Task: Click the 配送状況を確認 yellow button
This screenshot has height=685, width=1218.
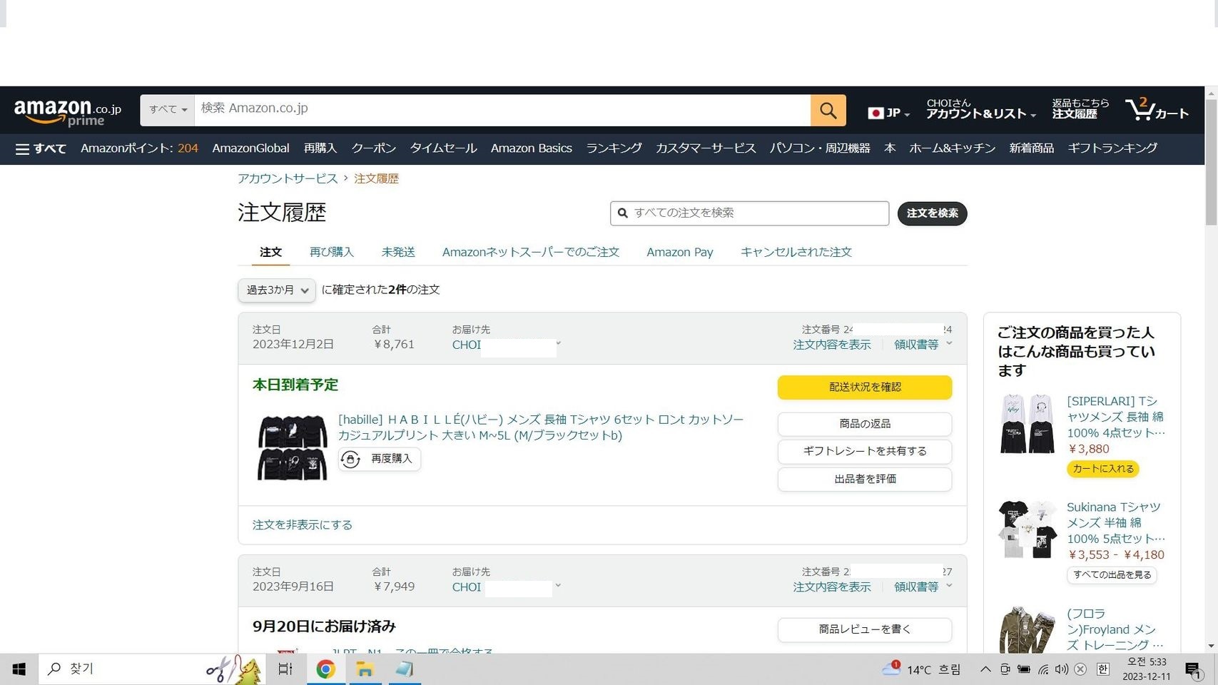Action: click(x=865, y=387)
